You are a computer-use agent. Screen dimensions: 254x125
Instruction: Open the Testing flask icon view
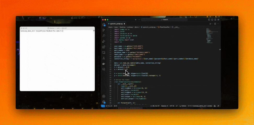pos(104,58)
